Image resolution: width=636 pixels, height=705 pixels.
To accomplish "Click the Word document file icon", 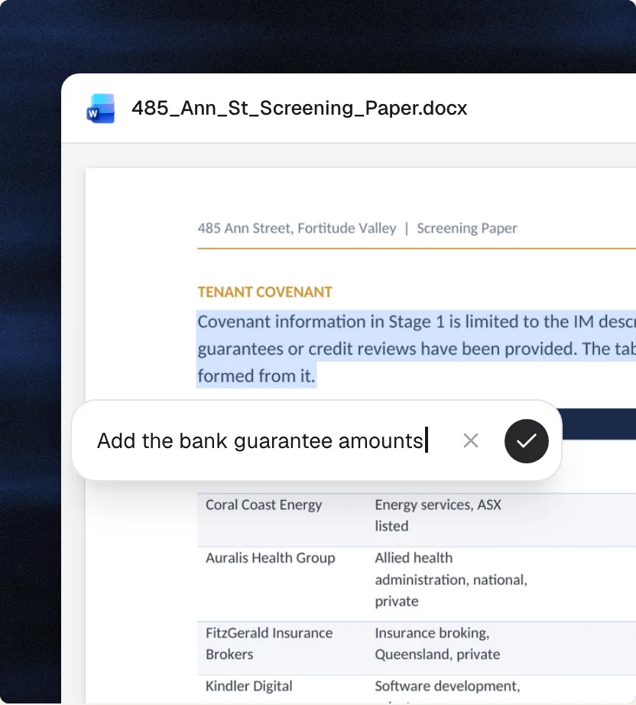I will tap(101, 109).
